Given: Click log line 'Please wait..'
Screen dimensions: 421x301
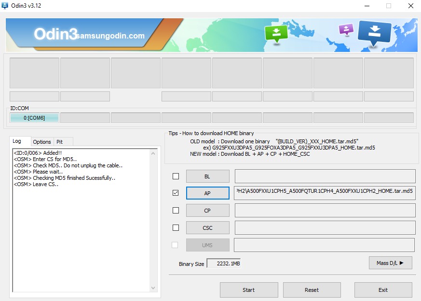Looking at the screenshot, I should [x=38, y=172].
